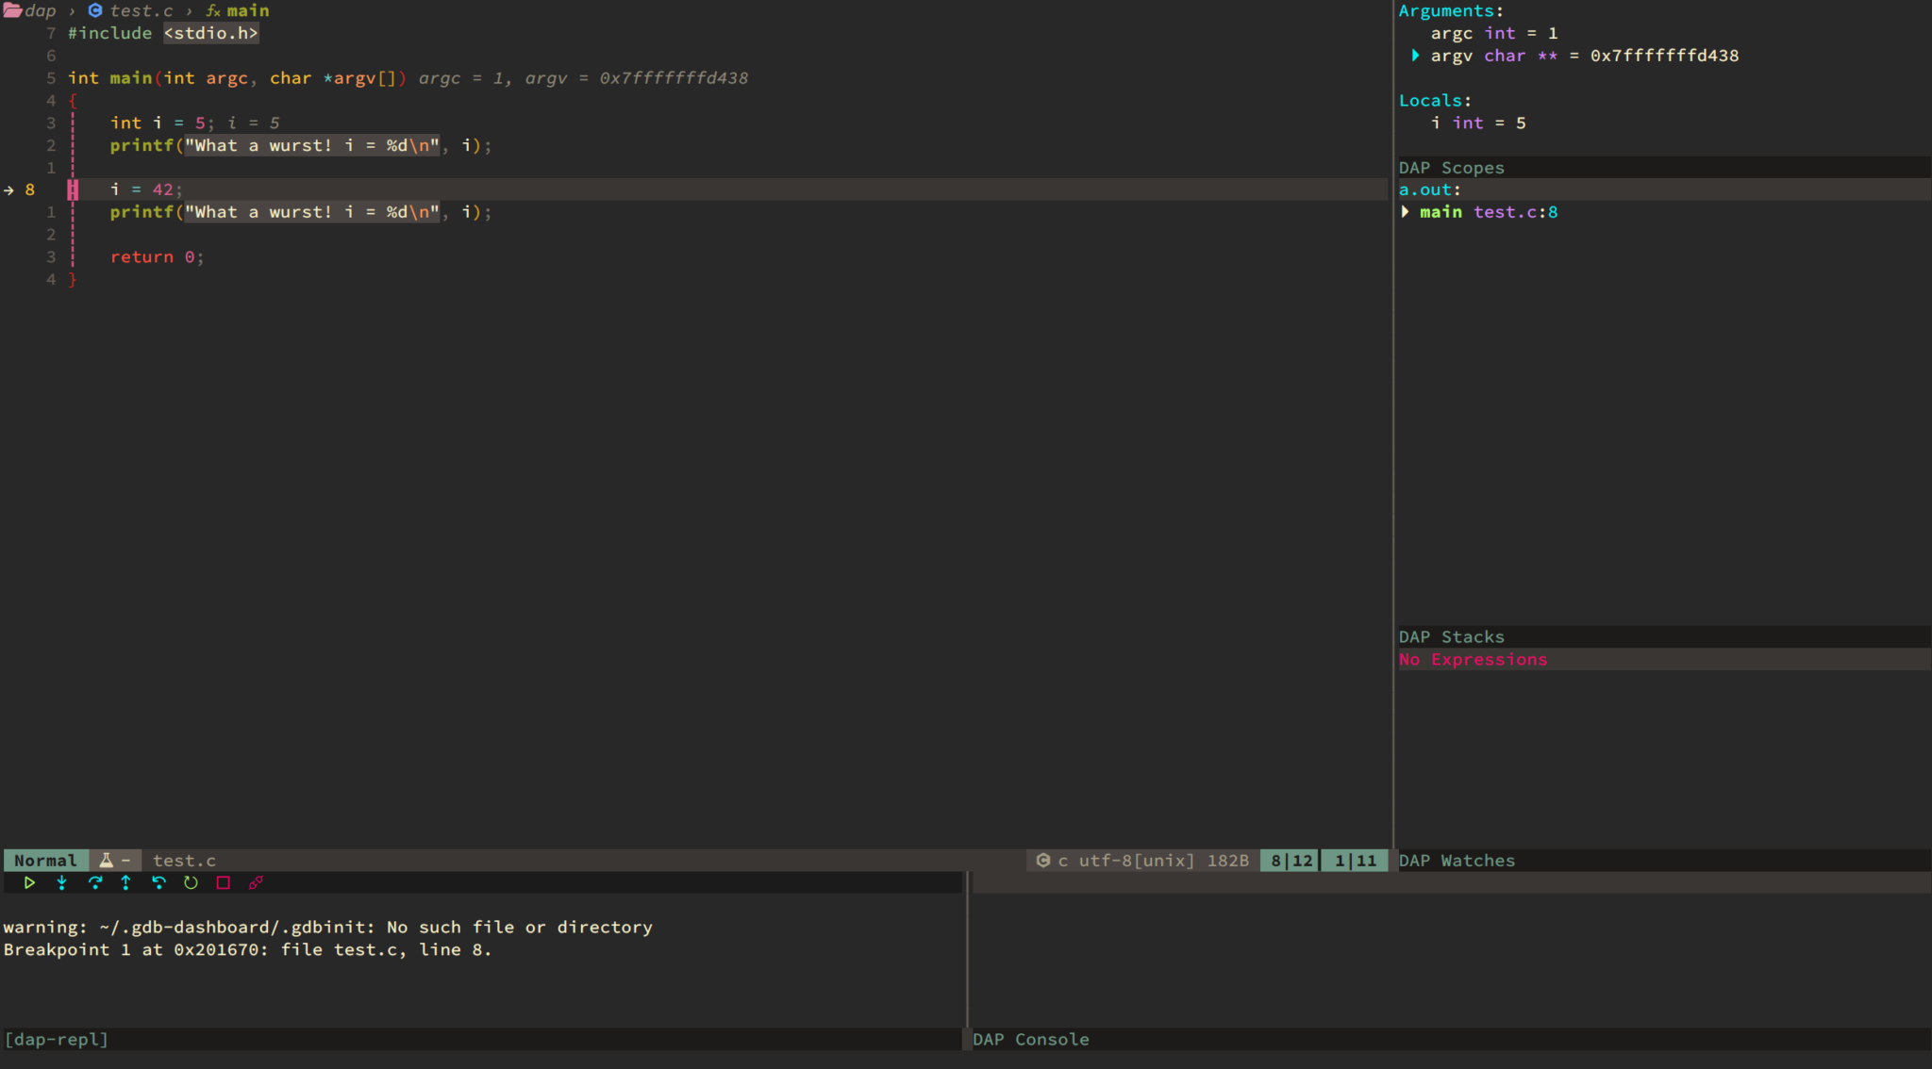Expand the argv char ** variable
Image resolution: width=1932 pixels, height=1069 pixels.
coord(1417,55)
